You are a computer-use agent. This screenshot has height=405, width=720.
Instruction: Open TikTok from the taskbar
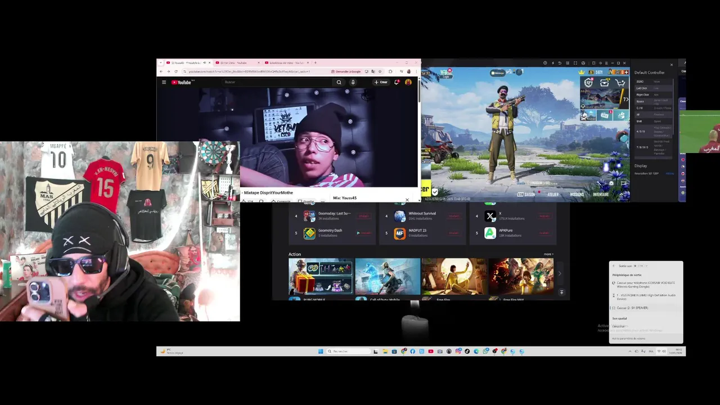coord(467,352)
